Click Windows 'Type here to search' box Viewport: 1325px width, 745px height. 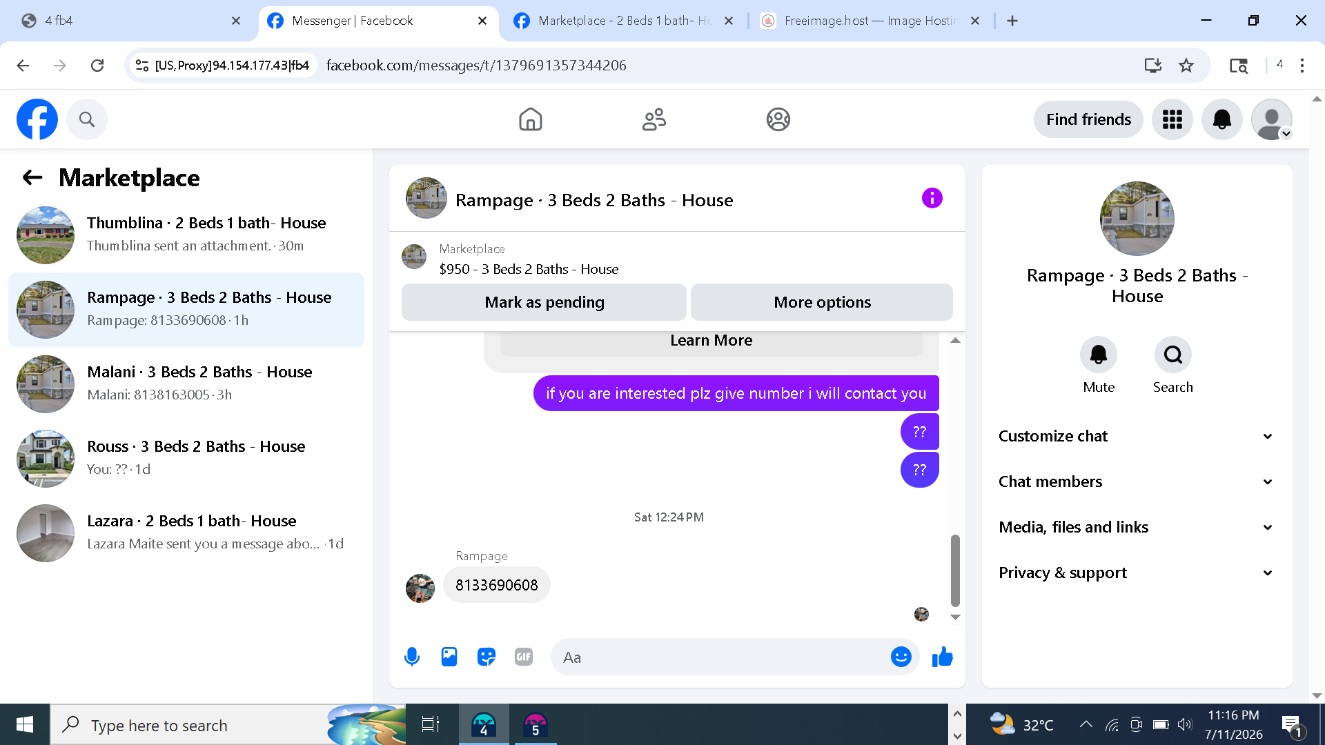tap(228, 724)
